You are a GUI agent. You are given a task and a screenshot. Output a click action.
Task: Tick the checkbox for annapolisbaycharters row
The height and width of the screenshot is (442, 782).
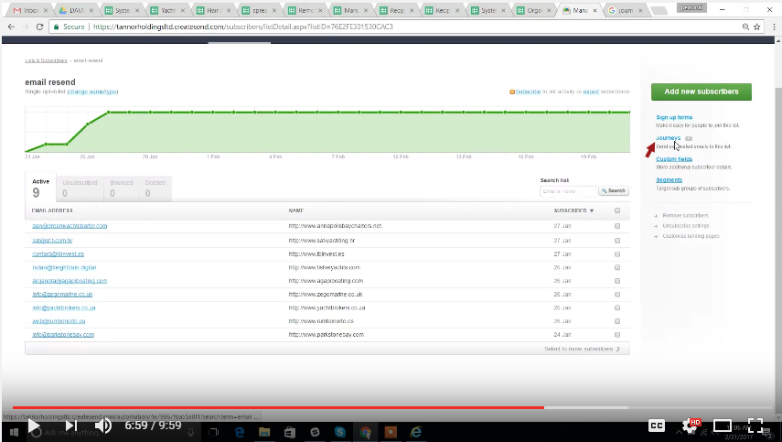(x=617, y=225)
